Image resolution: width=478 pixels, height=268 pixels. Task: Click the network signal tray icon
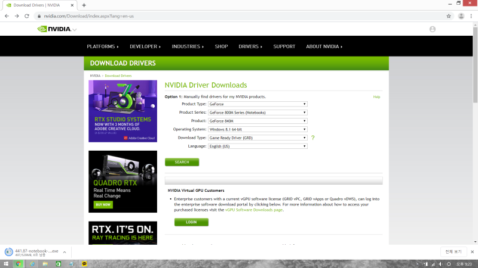click(433, 264)
